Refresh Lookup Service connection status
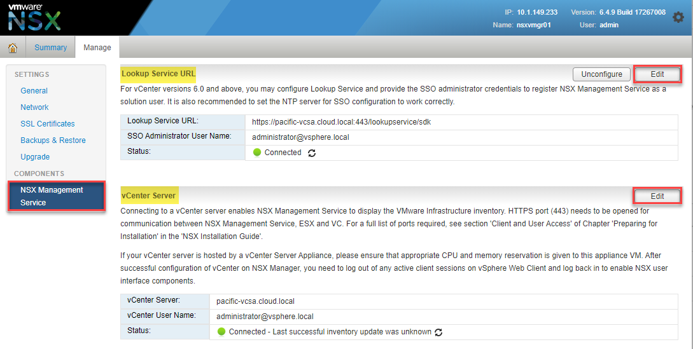 pyautogui.click(x=312, y=153)
